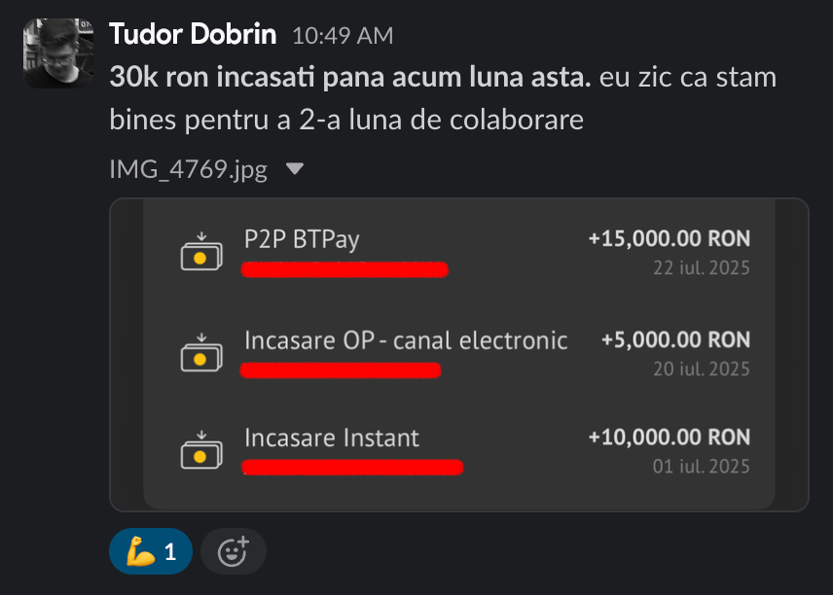Open the image attachment preview
Image resolution: width=833 pixels, height=595 pixels.
459,355
